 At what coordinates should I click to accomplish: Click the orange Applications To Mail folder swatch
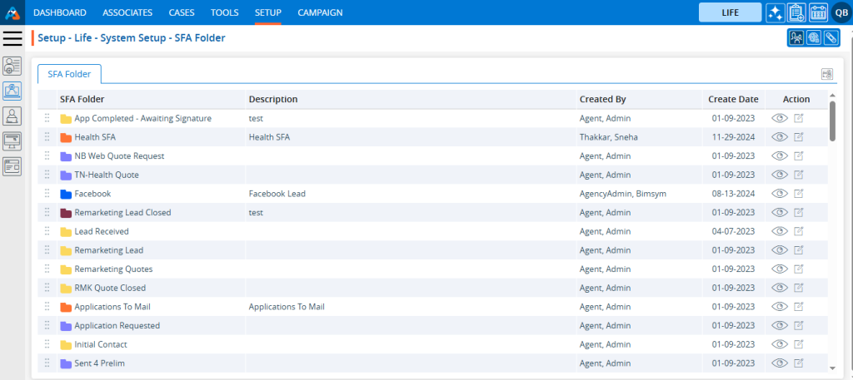coord(66,307)
